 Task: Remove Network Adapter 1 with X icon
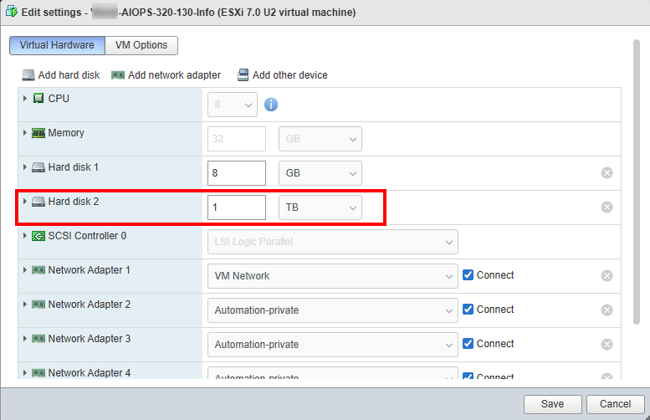tap(606, 276)
